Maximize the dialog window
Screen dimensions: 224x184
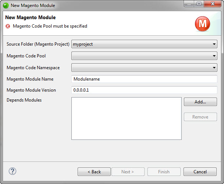pyautogui.click(x=199, y=4)
